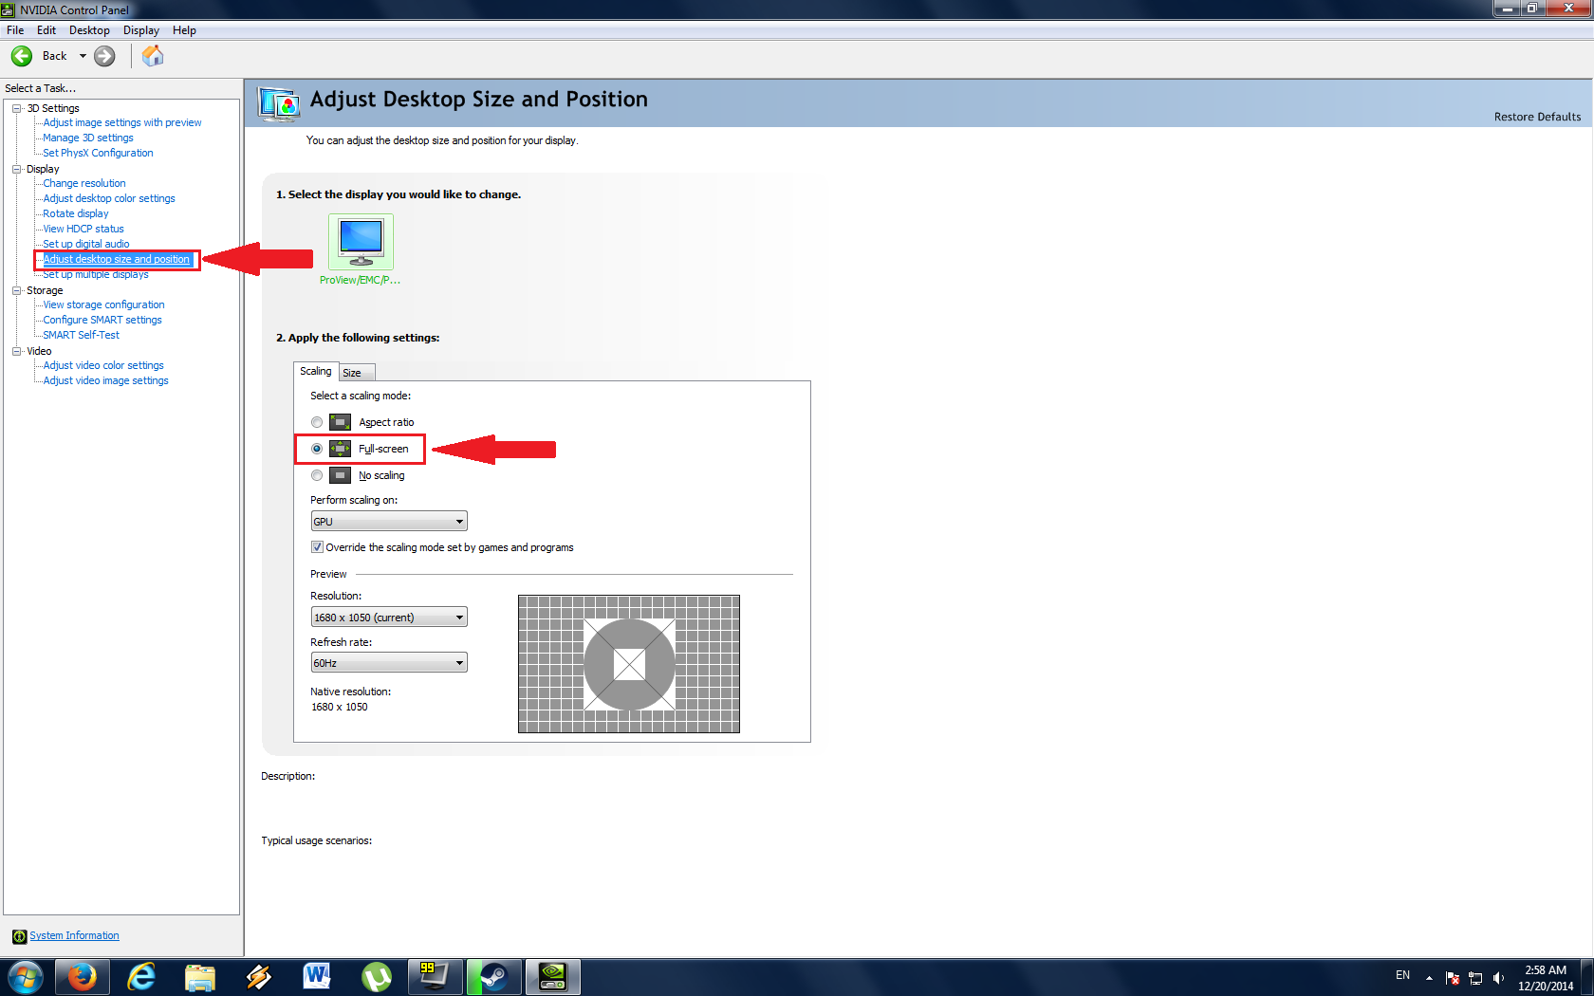This screenshot has width=1594, height=996.
Task: Open Configure SMART settings task
Action: click(102, 320)
